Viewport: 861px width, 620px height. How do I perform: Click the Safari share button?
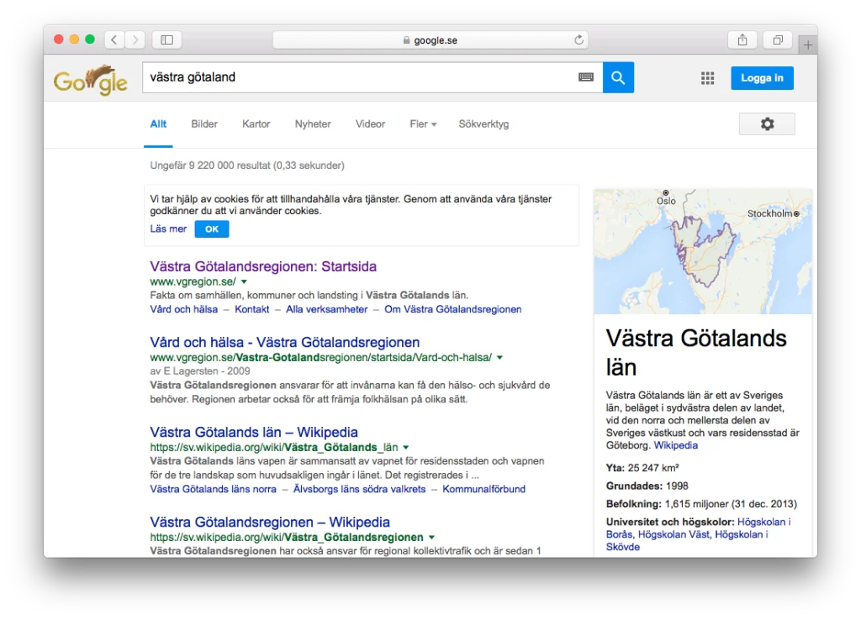coord(742,39)
